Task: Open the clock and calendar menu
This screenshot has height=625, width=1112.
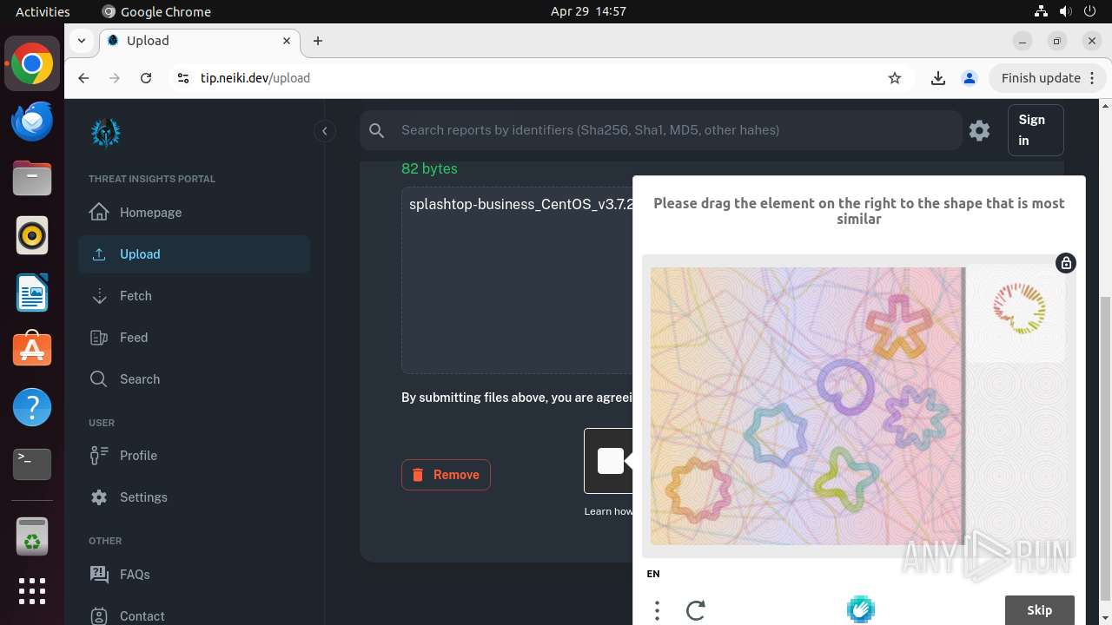Action: pos(588,11)
